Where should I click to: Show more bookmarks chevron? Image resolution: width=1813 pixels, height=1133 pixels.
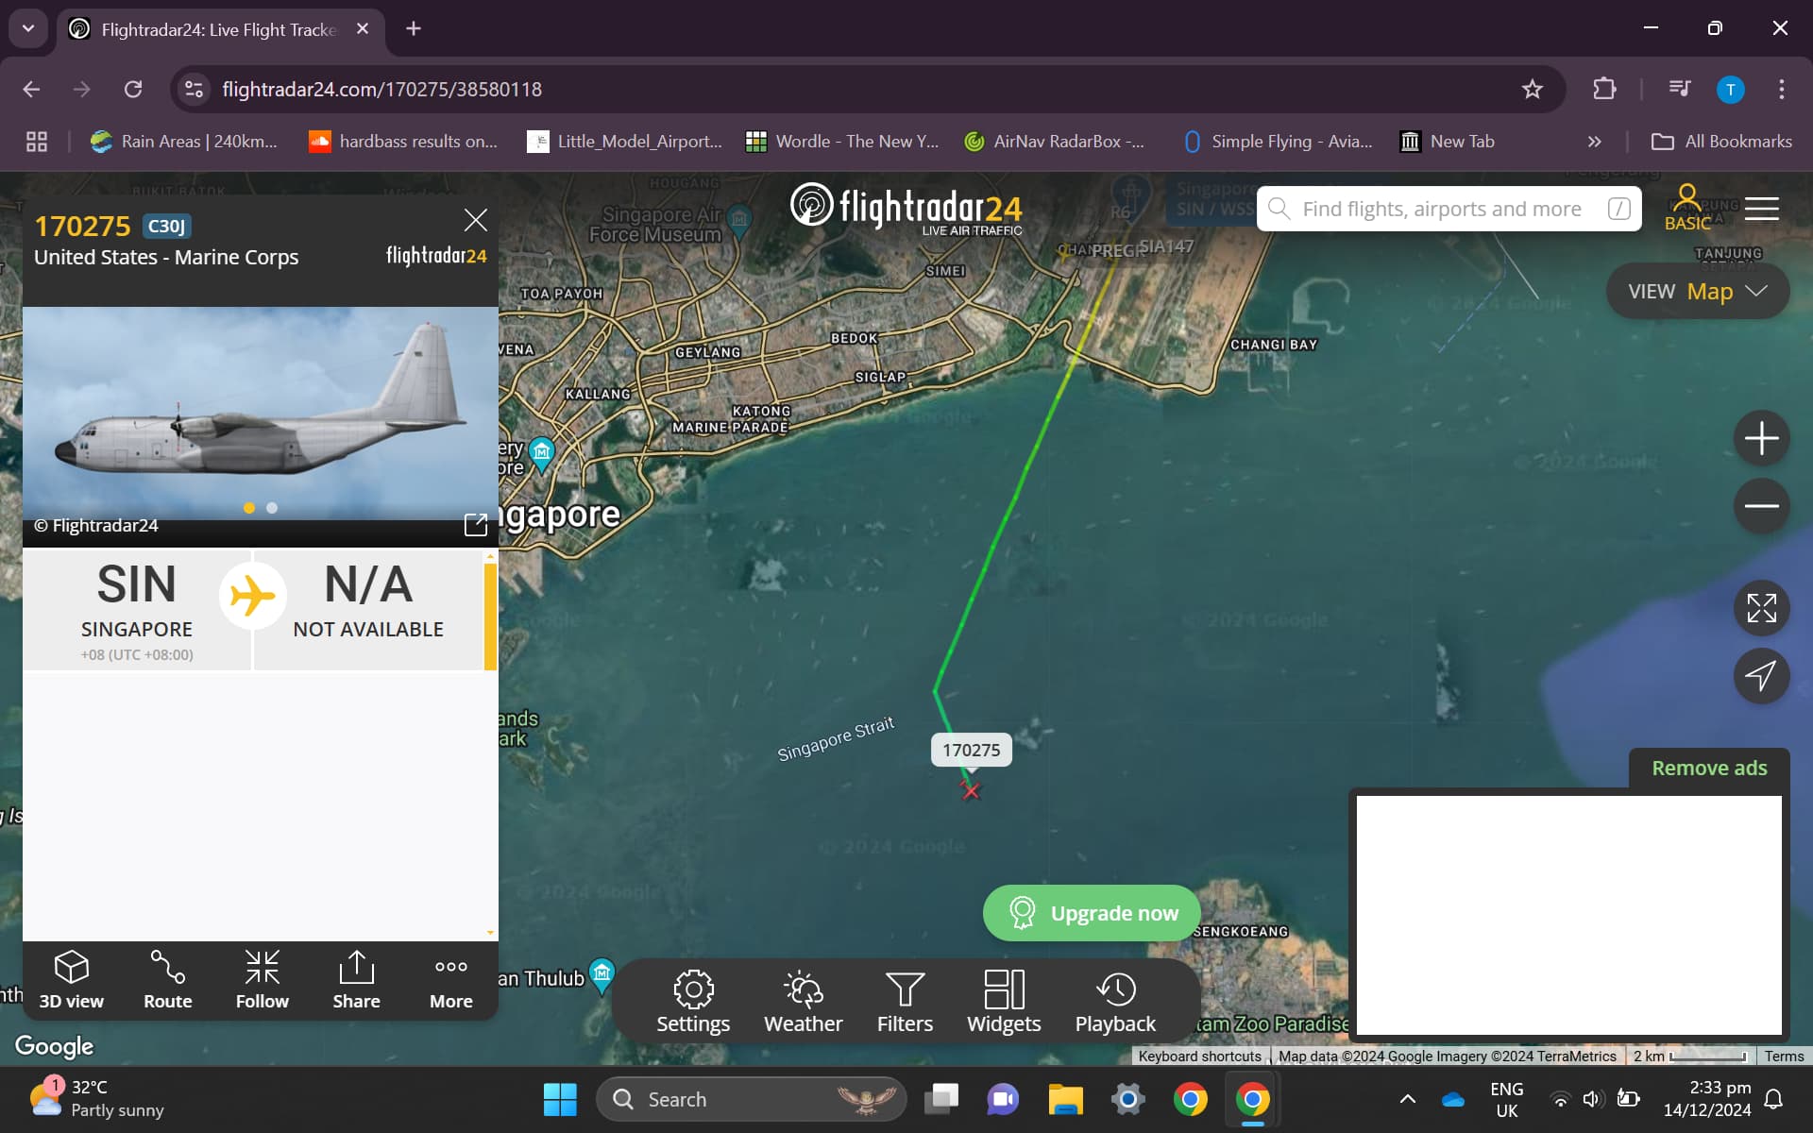1594,142
